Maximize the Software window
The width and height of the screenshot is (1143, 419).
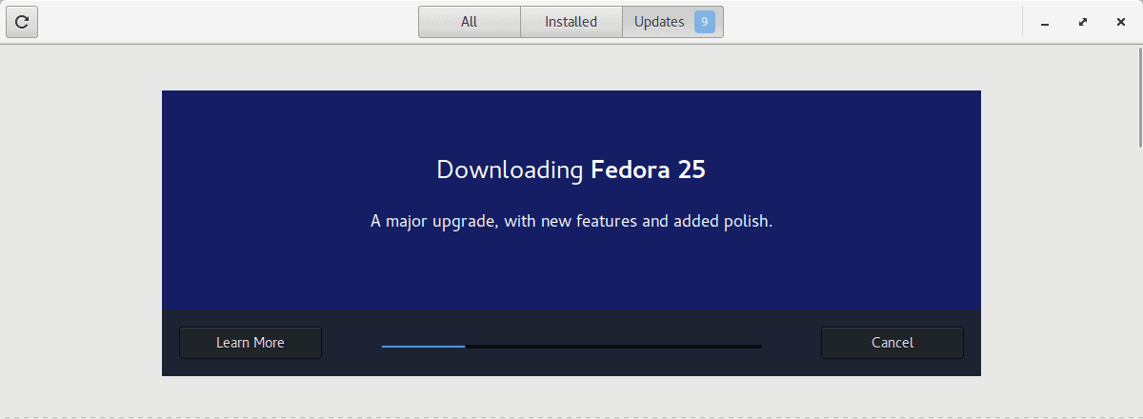coord(1083,22)
